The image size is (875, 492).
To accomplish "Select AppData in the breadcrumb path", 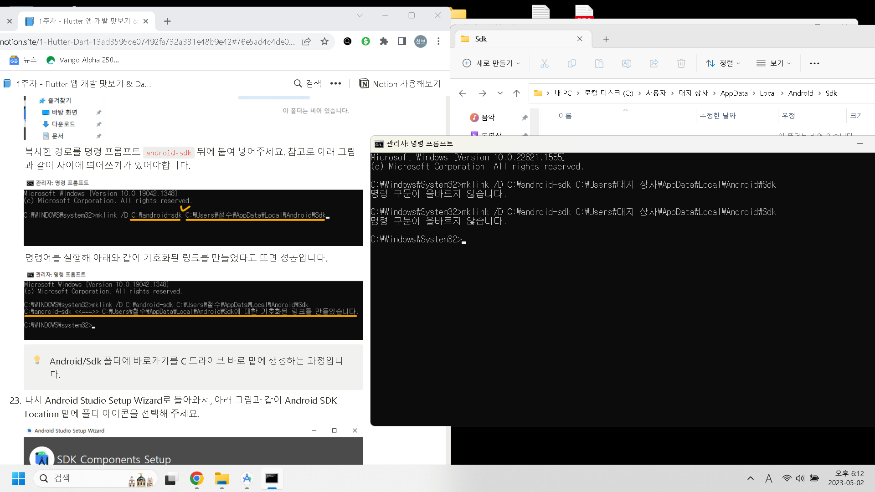I will click(734, 93).
